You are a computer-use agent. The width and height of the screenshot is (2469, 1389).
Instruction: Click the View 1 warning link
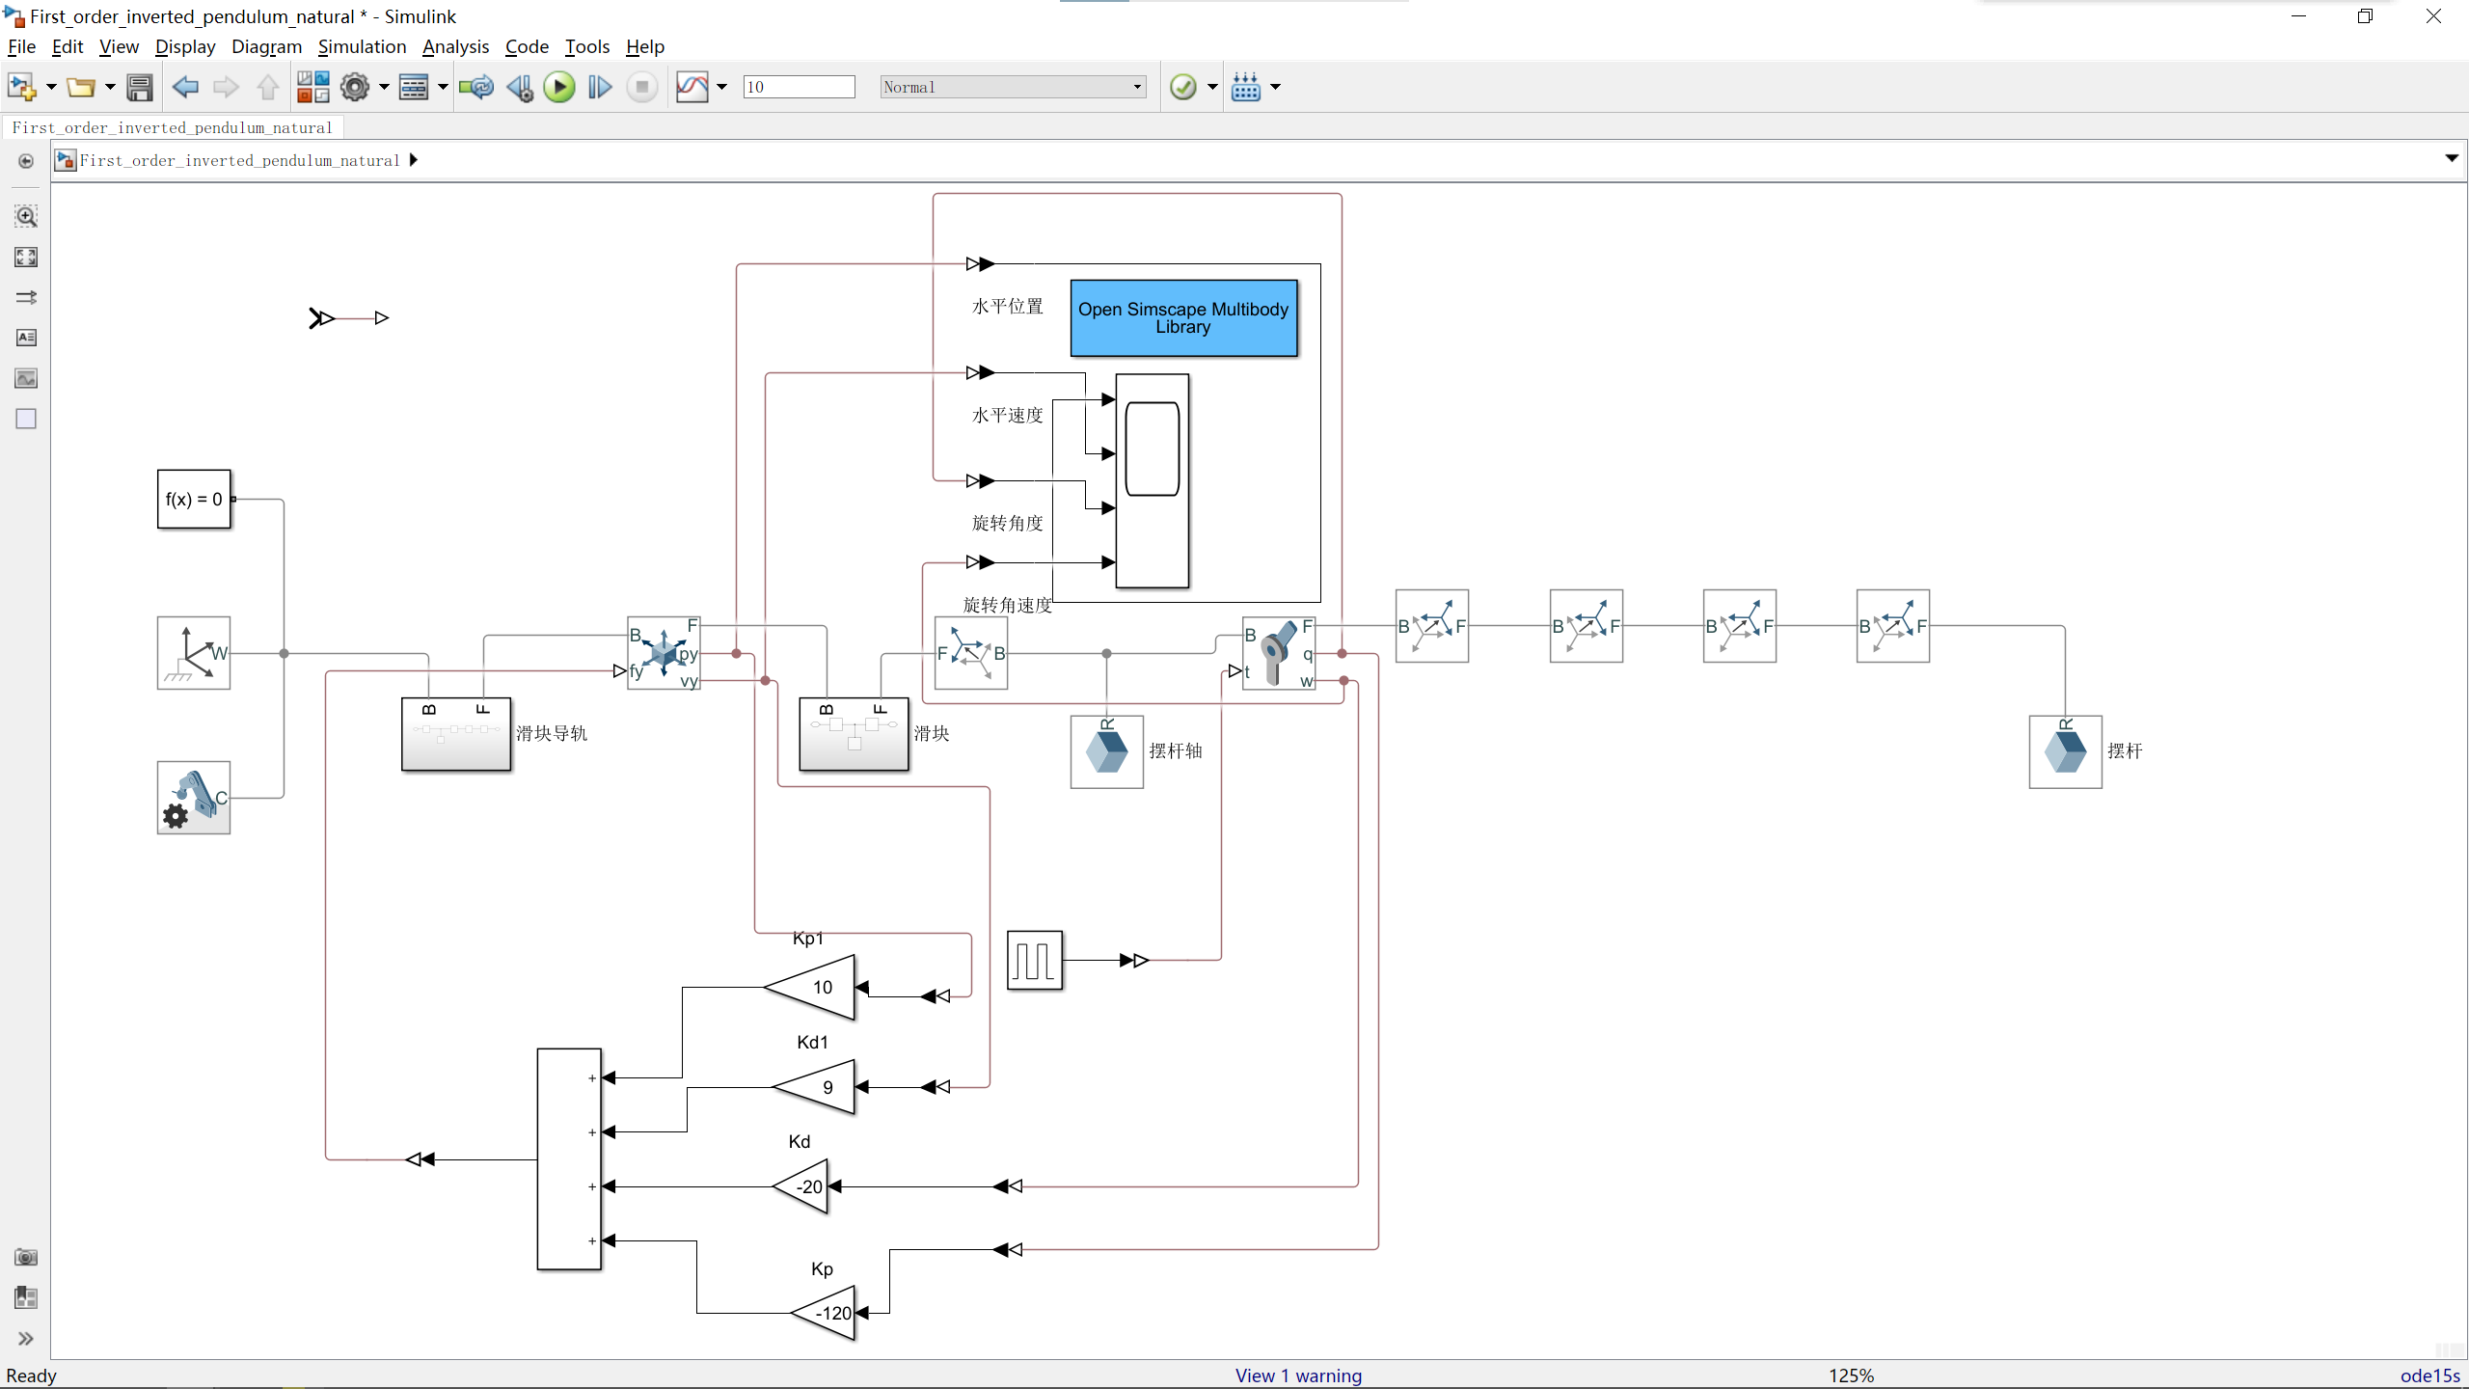coord(1298,1375)
